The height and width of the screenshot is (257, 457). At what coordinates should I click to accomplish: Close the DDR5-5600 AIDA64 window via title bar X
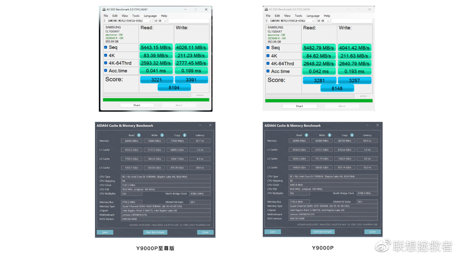pos(210,125)
